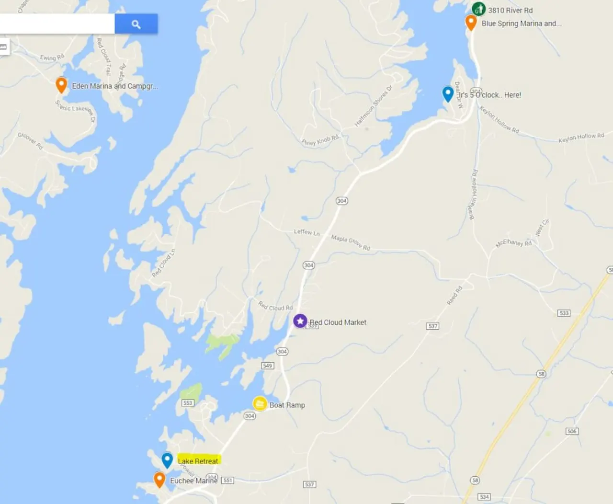Open the Blue Spring Marina label
The image size is (613, 504).
click(x=522, y=23)
